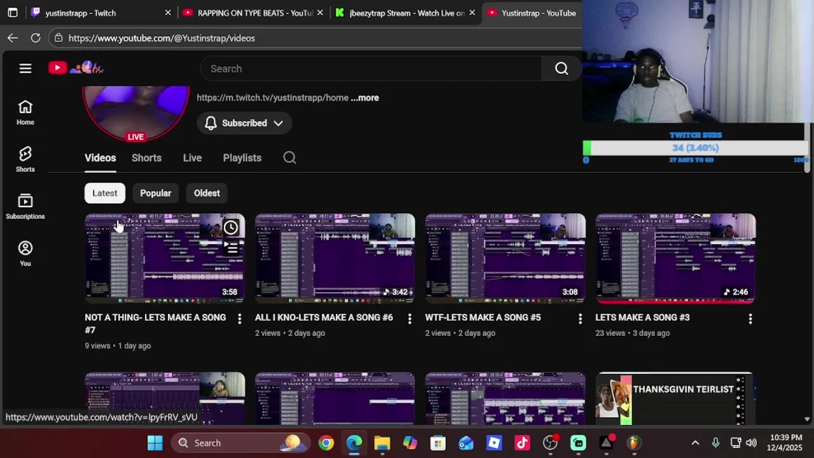Open FL Studio from the taskbar
The height and width of the screenshot is (458, 814).
(x=634, y=443)
